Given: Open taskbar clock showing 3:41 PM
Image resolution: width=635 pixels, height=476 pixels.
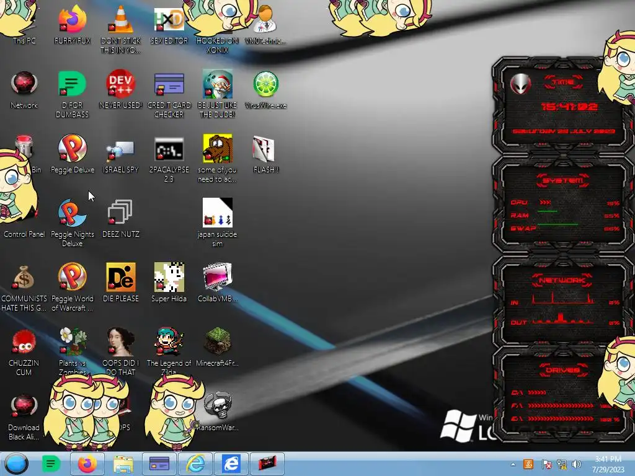Looking at the screenshot, I should coord(608,464).
